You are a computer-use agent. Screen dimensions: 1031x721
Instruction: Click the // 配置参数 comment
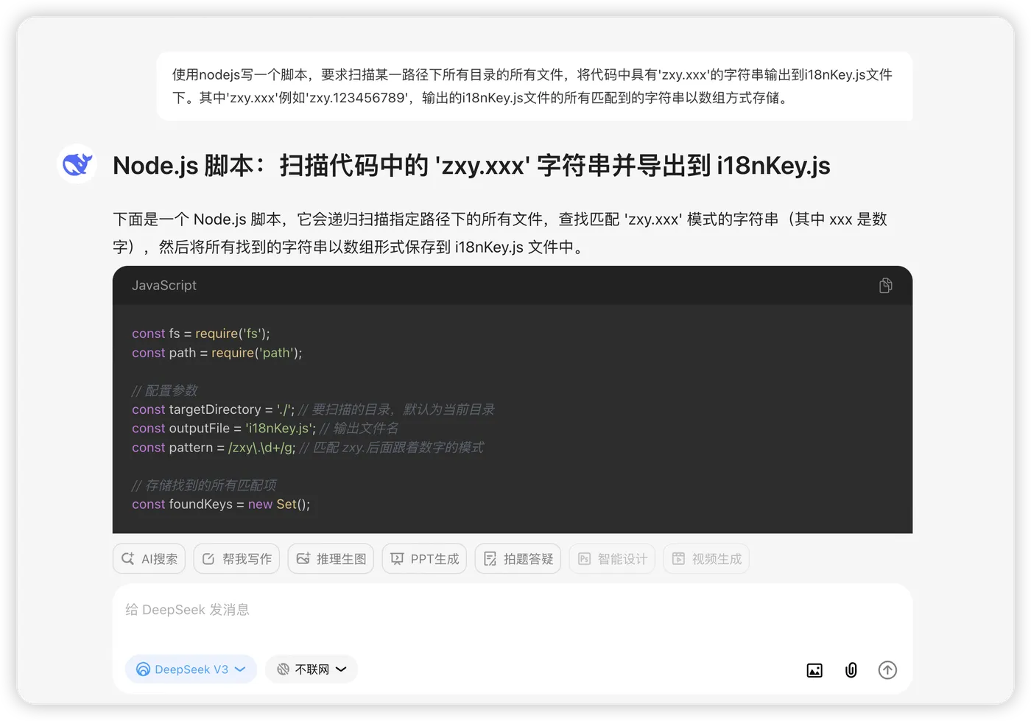tap(165, 391)
